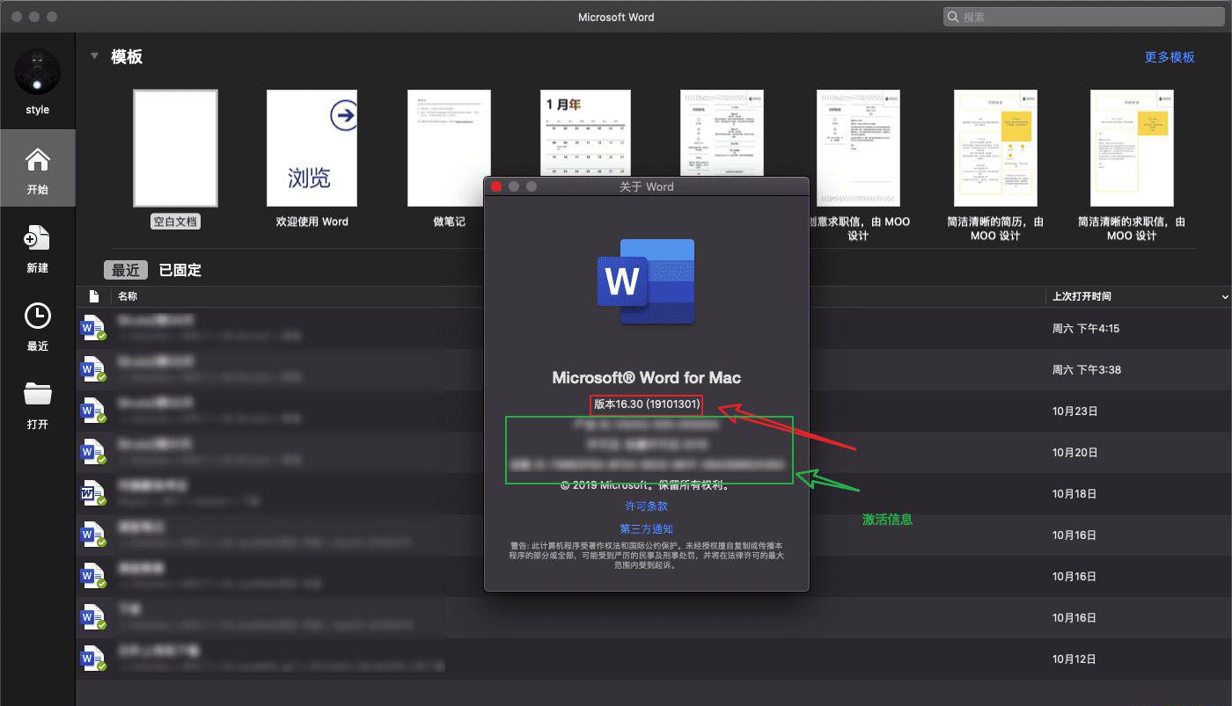This screenshot has width=1232, height=706.
Task: Close the 关于 Word dialog
Action: coord(495,186)
